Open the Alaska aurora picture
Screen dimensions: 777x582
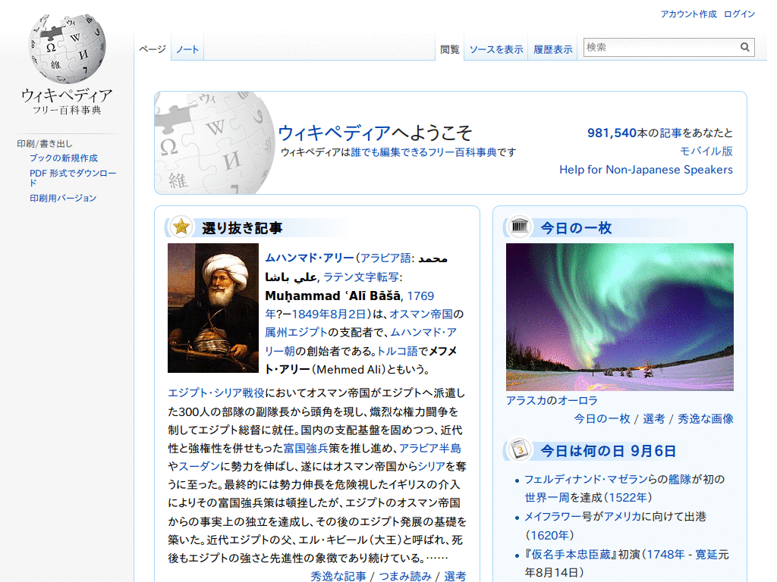[x=619, y=317]
